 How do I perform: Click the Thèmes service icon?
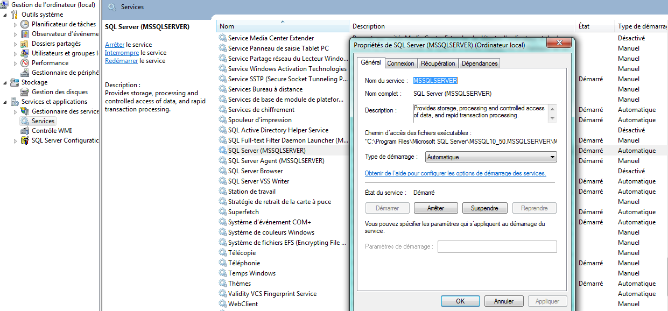click(x=222, y=283)
